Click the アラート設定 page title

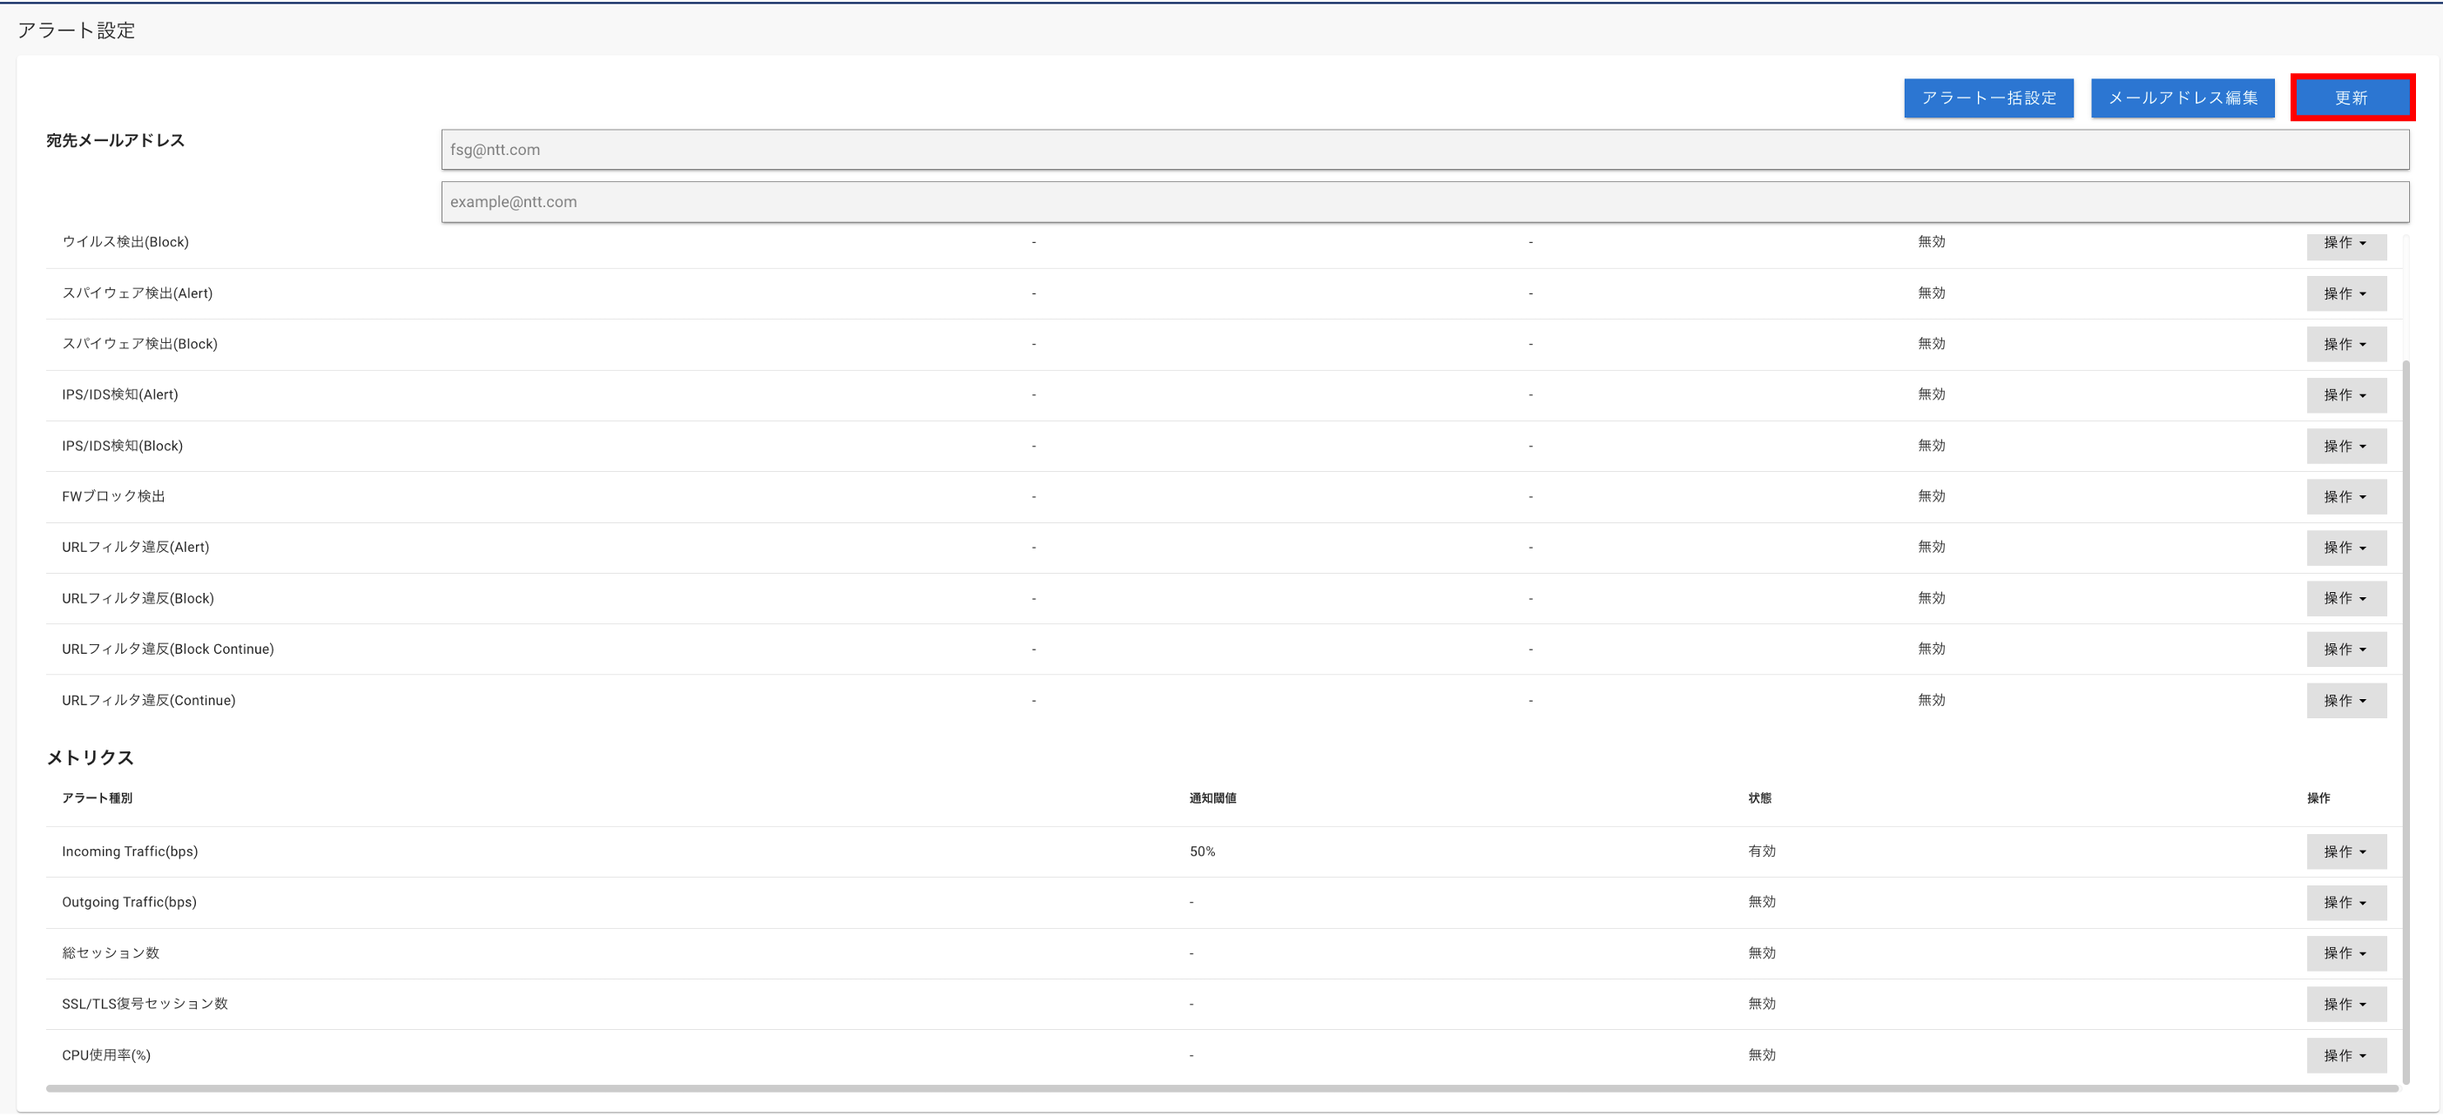click(x=76, y=30)
